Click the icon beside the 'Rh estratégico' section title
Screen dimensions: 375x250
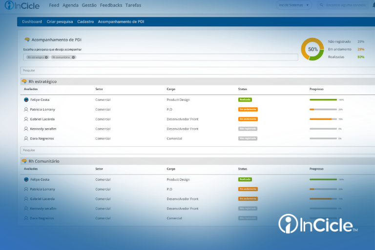(24, 81)
